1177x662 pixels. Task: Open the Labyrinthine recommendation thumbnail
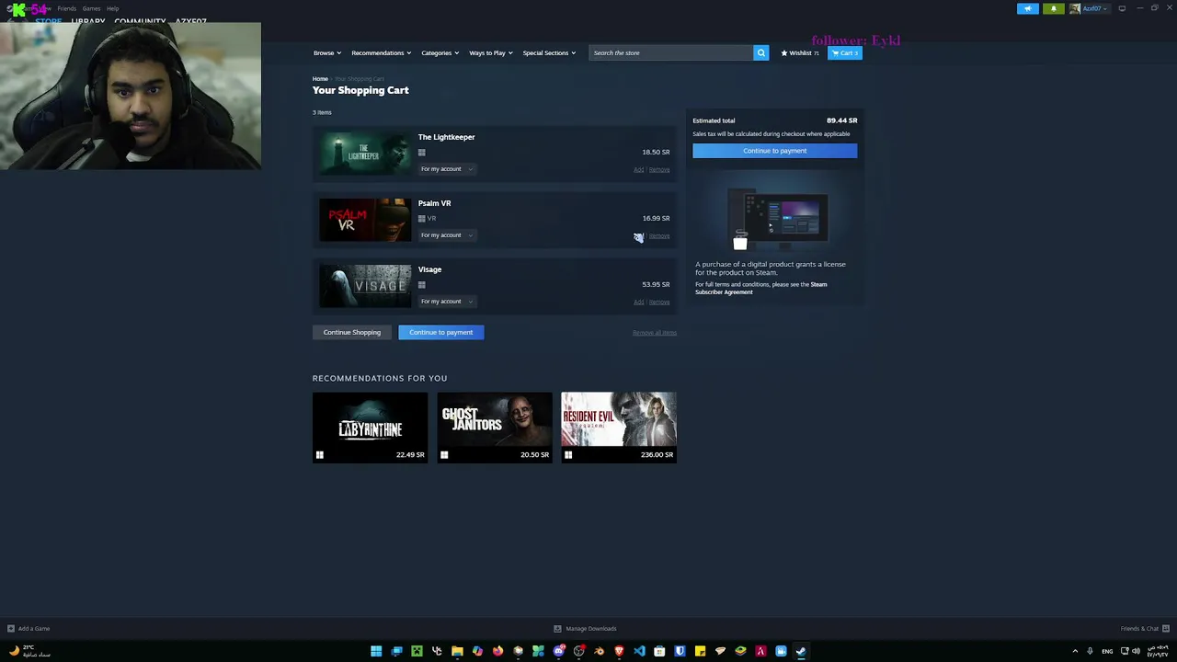point(370,428)
